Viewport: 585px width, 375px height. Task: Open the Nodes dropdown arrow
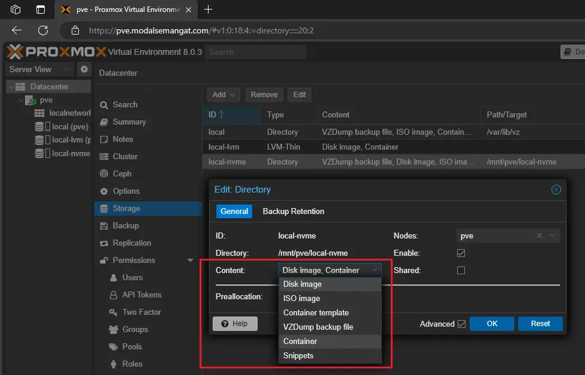tap(553, 235)
